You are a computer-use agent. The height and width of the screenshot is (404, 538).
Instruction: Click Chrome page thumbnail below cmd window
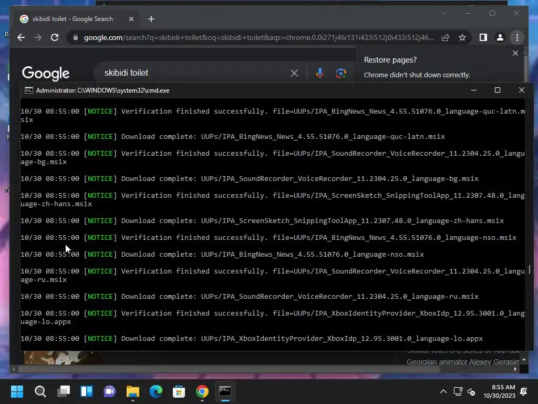pos(63,358)
